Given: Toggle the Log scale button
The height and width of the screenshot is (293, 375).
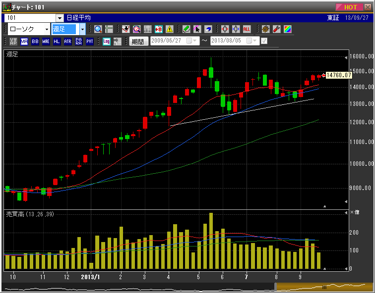Looking at the screenshot, I should (107, 42).
